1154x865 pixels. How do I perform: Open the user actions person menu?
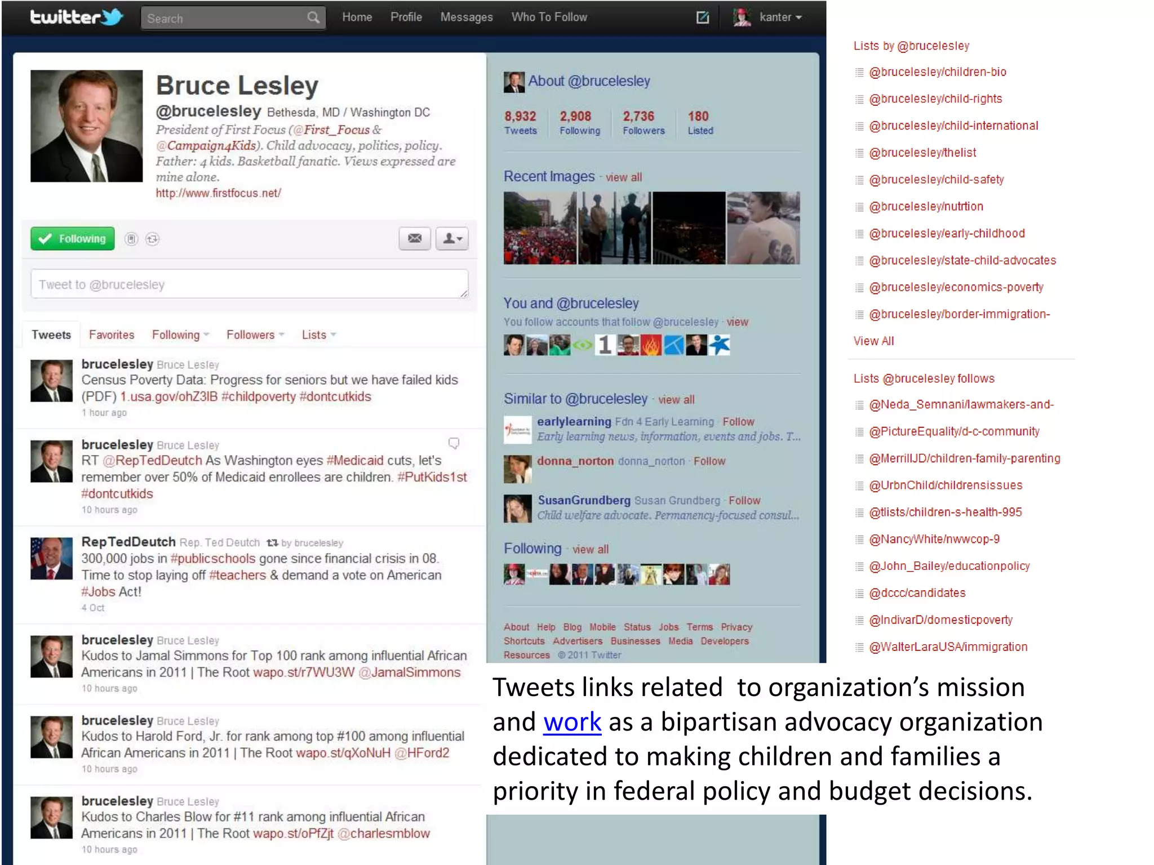[452, 238]
